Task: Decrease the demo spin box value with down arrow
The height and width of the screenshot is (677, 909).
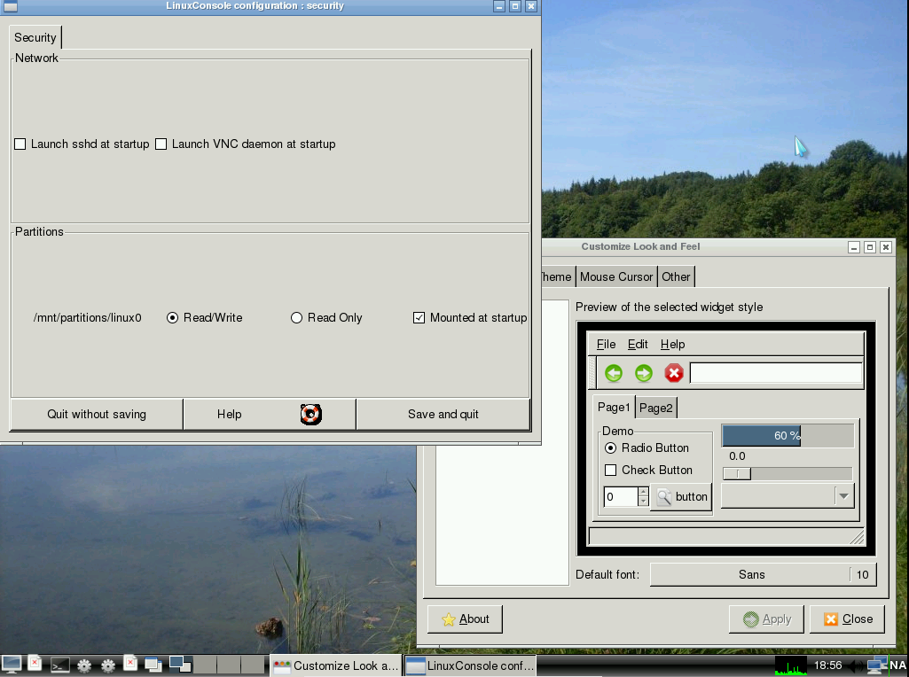Action: [643, 501]
